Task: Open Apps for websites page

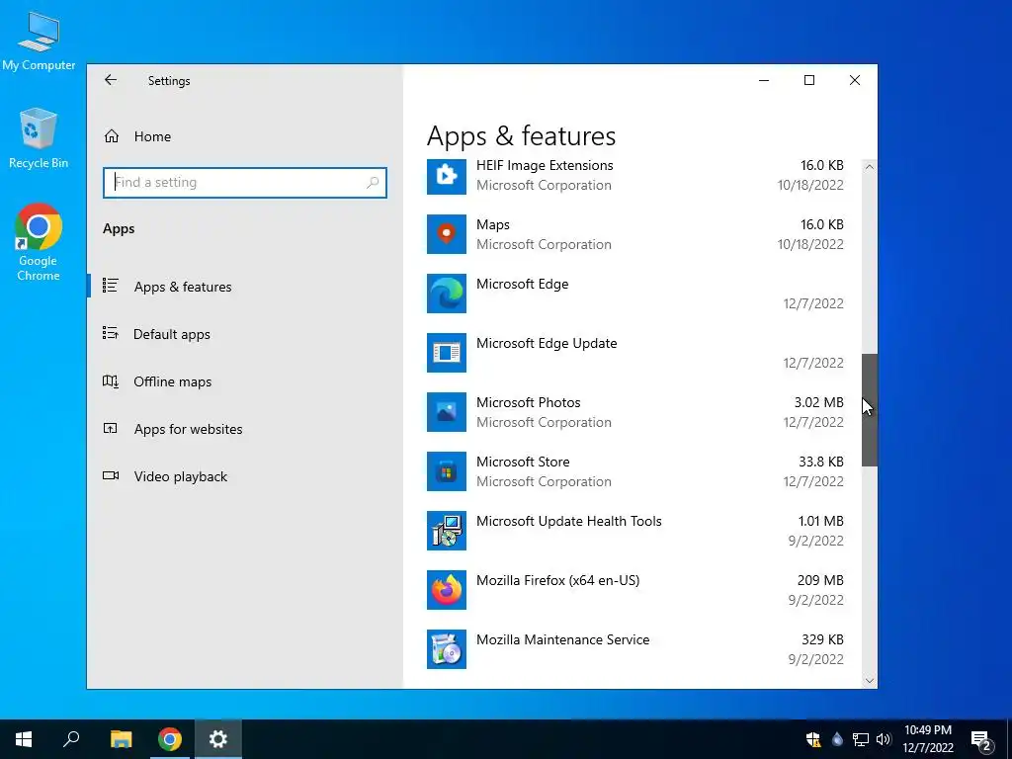Action: click(x=188, y=429)
